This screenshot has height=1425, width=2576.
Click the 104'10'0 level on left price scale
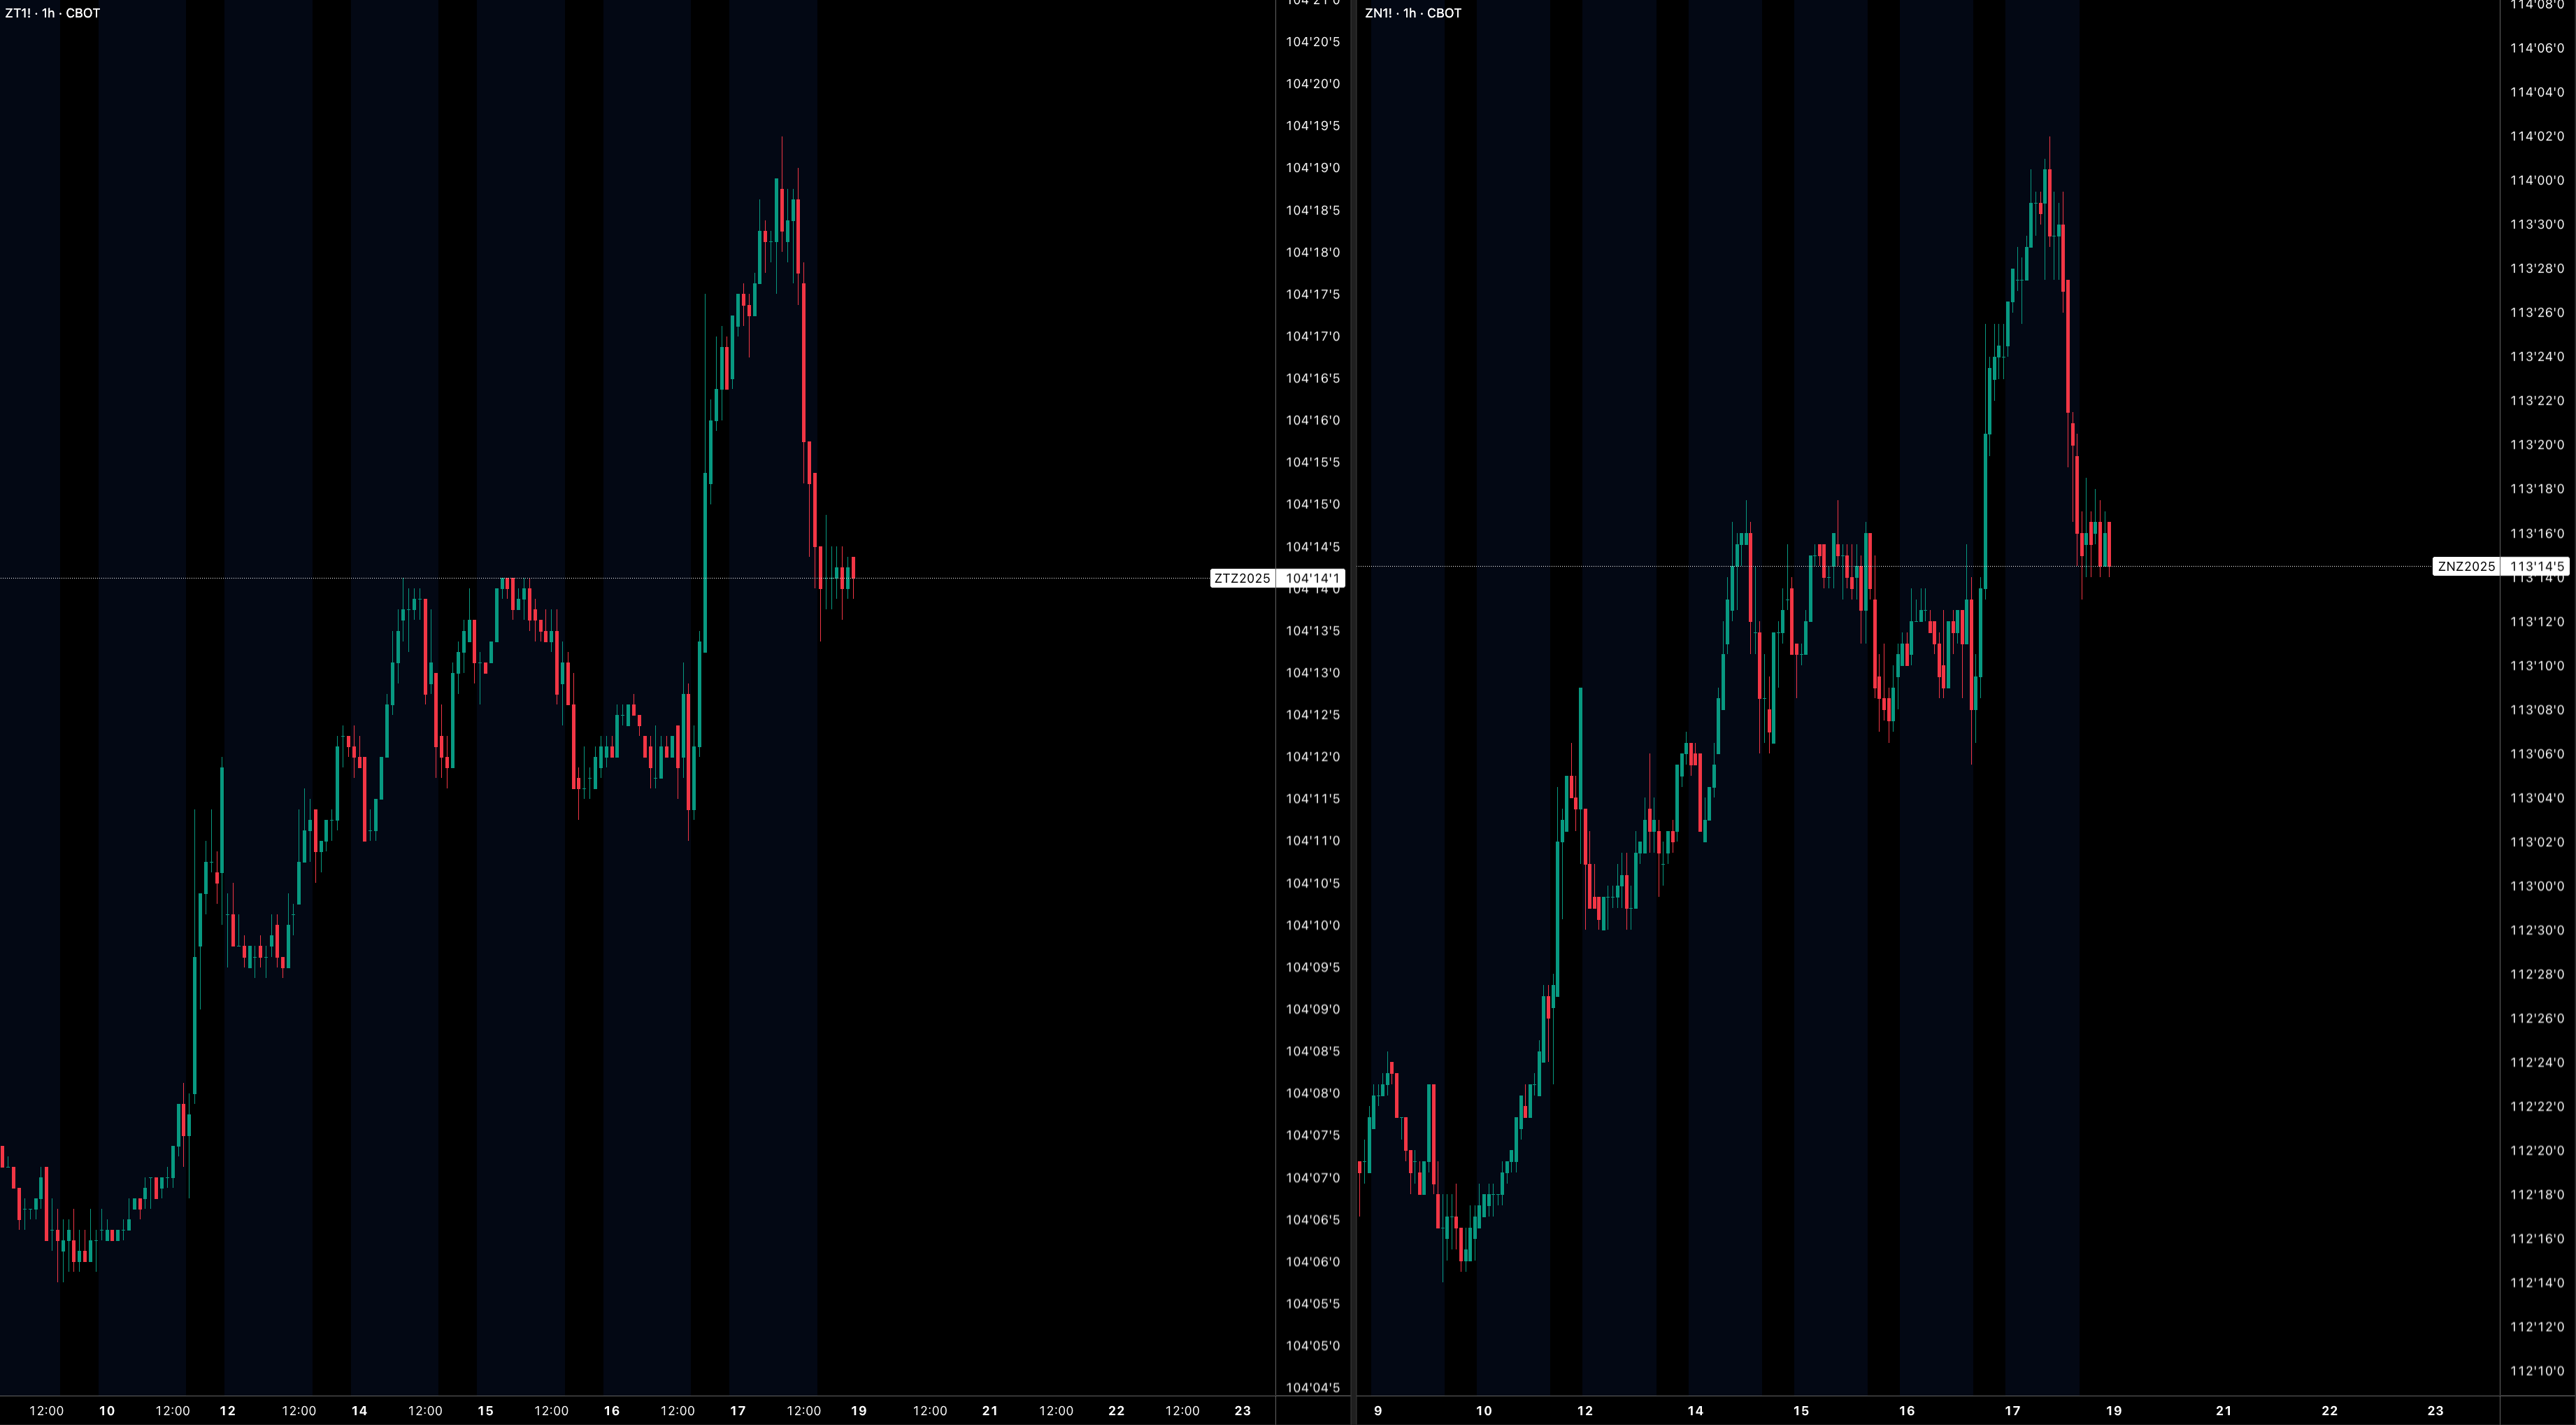[1312, 925]
